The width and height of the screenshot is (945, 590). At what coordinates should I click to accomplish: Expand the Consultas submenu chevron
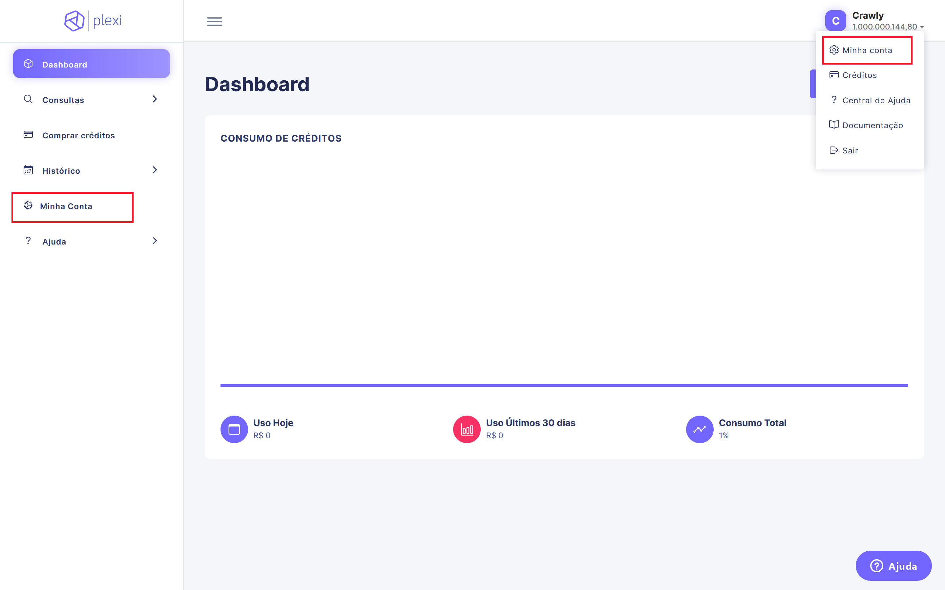pyautogui.click(x=155, y=99)
